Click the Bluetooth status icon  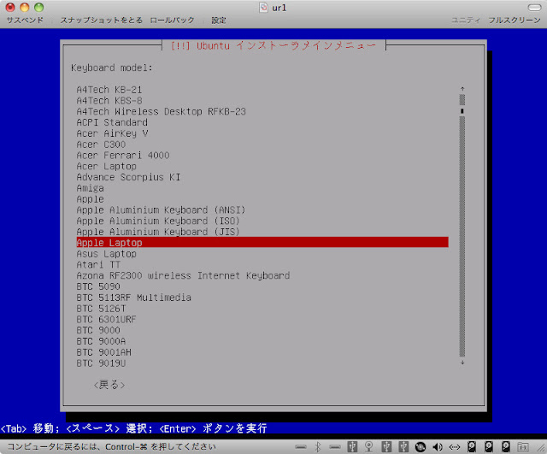(x=318, y=446)
